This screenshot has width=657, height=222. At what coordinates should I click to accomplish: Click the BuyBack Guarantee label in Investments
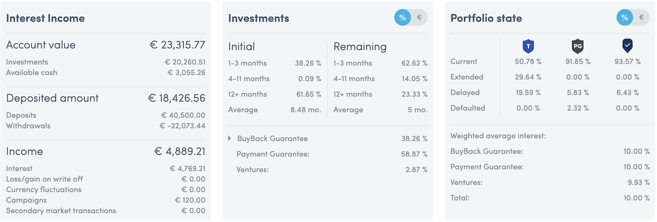tap(272, 138)
